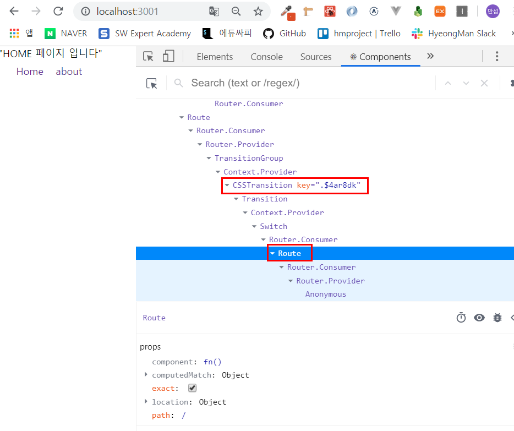
Task: Switch to the Console tab
Action: [x=266, y=57]
